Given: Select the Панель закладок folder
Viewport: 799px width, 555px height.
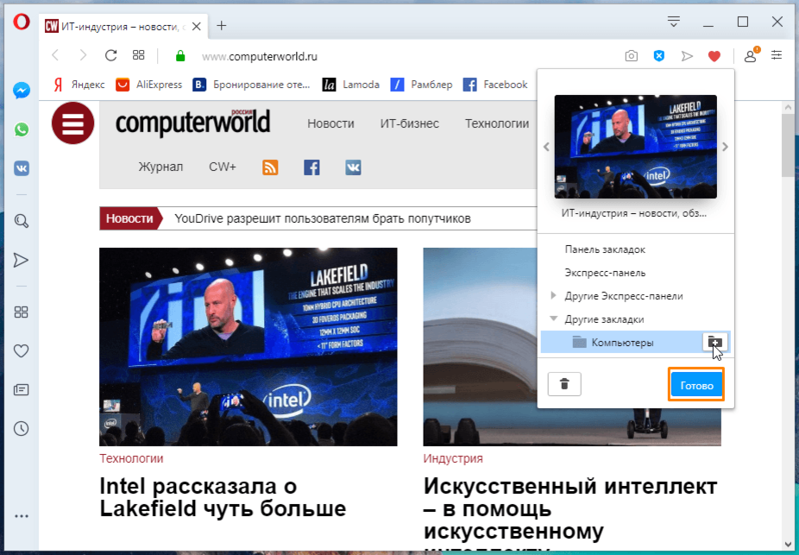Looking at the screenshot, I should point(605,249).
